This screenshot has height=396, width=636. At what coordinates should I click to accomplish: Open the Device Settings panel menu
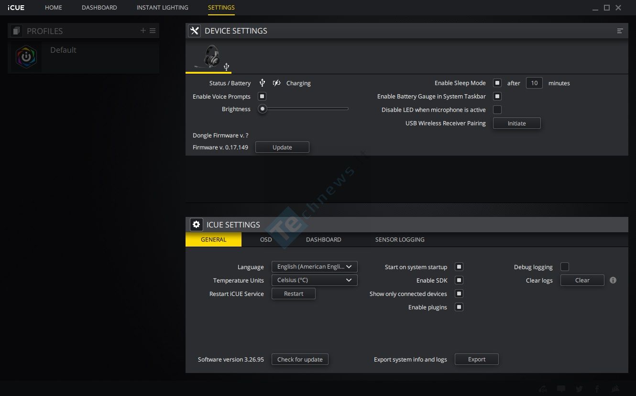pos(620,31)
